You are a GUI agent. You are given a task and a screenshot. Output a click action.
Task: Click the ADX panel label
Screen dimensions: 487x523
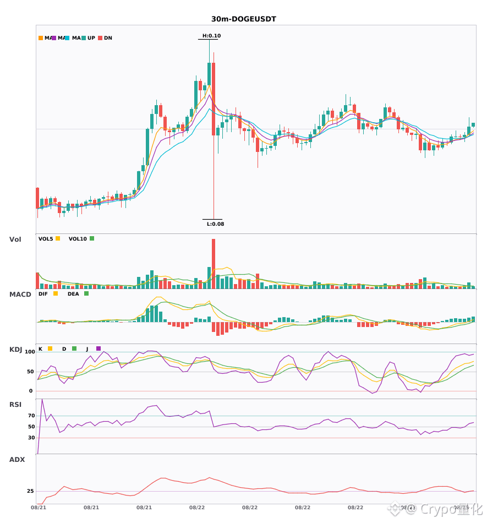(x=17, y=459)
